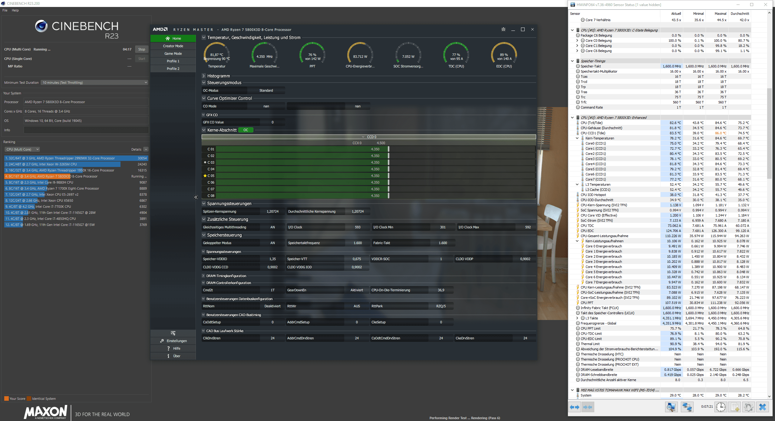Open Cinebench File menu
This screenshot has height=421, width=775.
pyautogui.click(x=5, y=10)
